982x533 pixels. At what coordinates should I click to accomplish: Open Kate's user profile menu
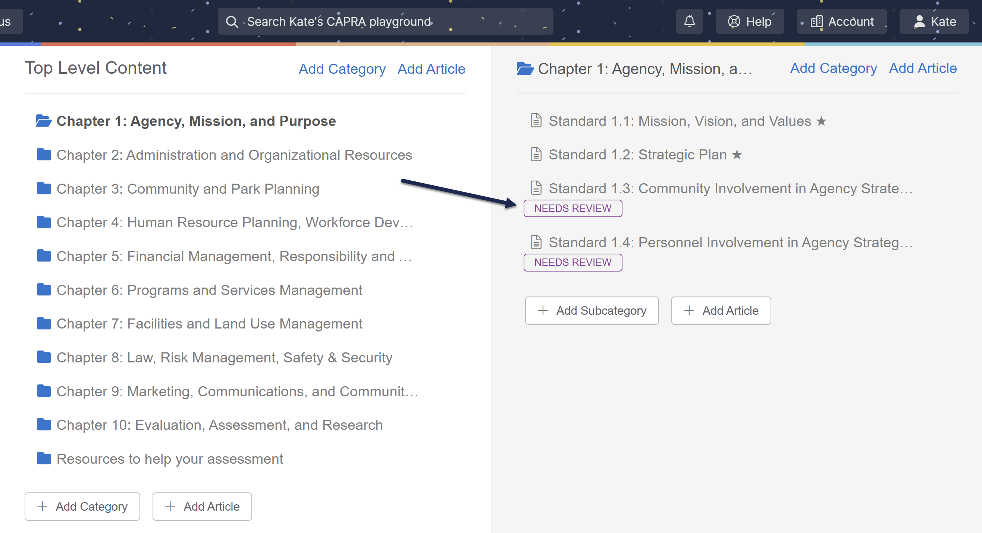click(x=934, y=21)
